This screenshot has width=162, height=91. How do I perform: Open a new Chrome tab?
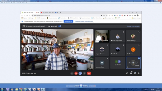(60, 13)
